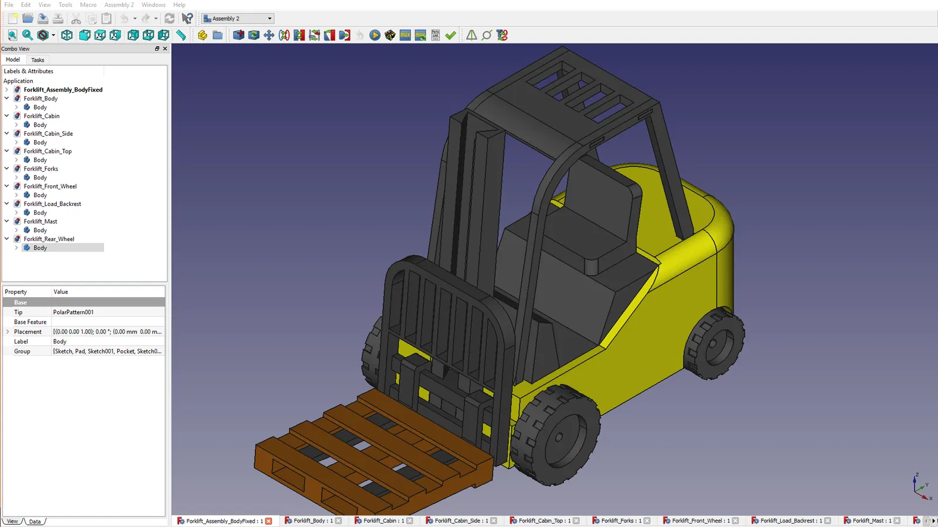Click the Fit Selection magnifier icon
This screenshot has height=527, width=938.
coord(28,35)
